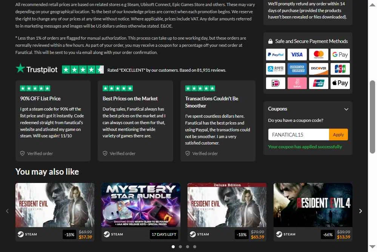377x252 pixels.
Task: Click the -66% discount badge
Action: (328, 234)
